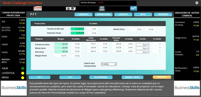Open the TESORERIA section

[x=163, y=14]
